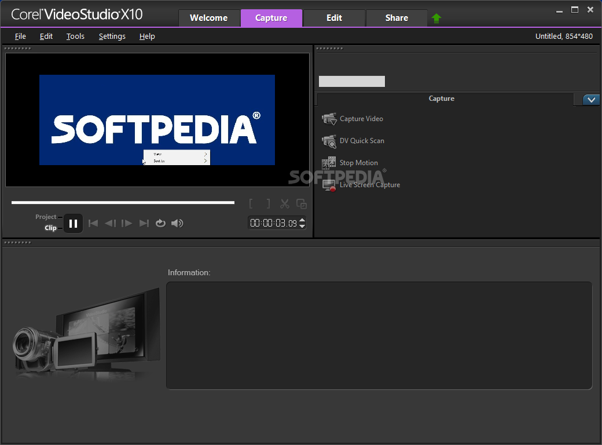Jump to clip end
The width and height of the screenshot is (602, 445).
144,223
